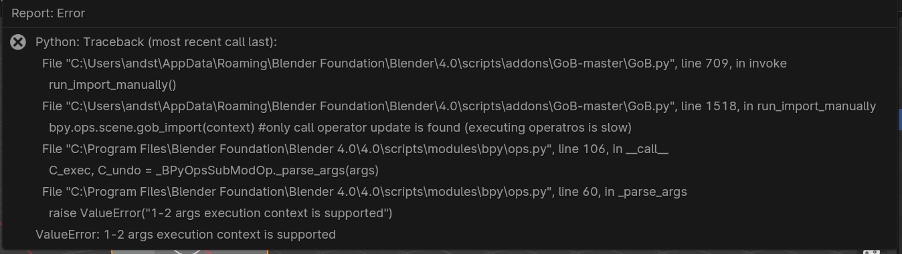Click the final "ValueError: 1-2 args" message line
Screen dimensions: 902x254
pos(185,235)
